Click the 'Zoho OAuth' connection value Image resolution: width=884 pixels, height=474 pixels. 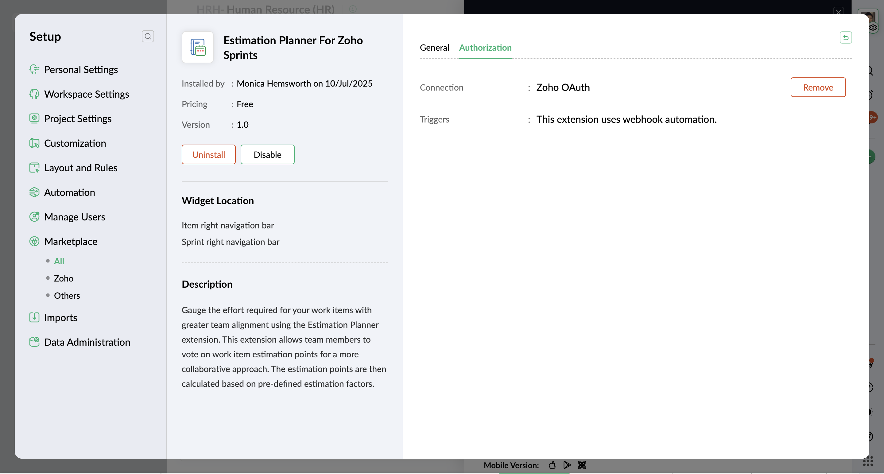(x=563, y=87)
